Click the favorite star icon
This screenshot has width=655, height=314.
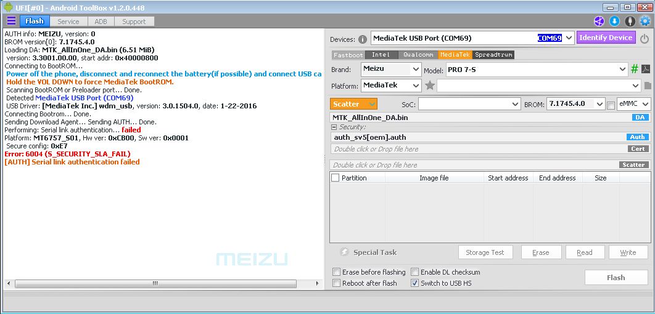tap(430, 86)
